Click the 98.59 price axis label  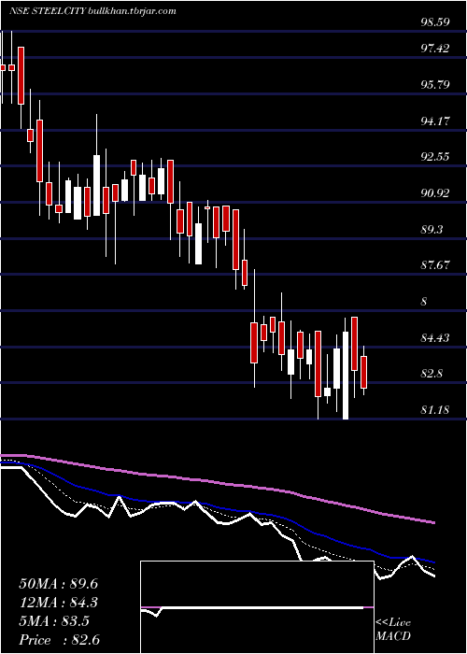pos(435,22)
